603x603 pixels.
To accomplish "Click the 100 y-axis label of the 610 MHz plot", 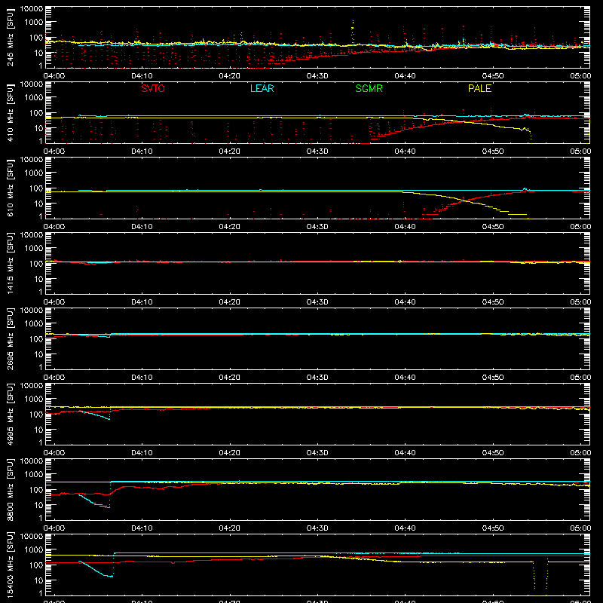I will point(36,188).
